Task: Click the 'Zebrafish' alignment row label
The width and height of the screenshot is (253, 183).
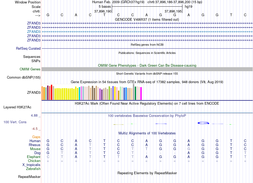Action: (33, 169)
